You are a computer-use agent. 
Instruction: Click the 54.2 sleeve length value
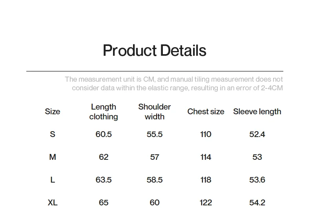[257, 203]
